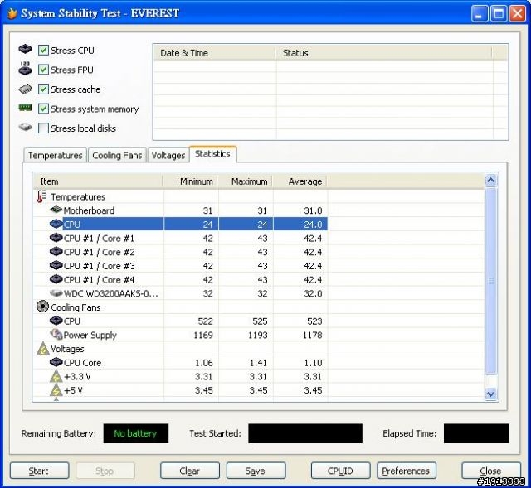The width and height of the screenshot is (531, 488).
Task: Click the Motherboard row icon
Action: (56, 210)
